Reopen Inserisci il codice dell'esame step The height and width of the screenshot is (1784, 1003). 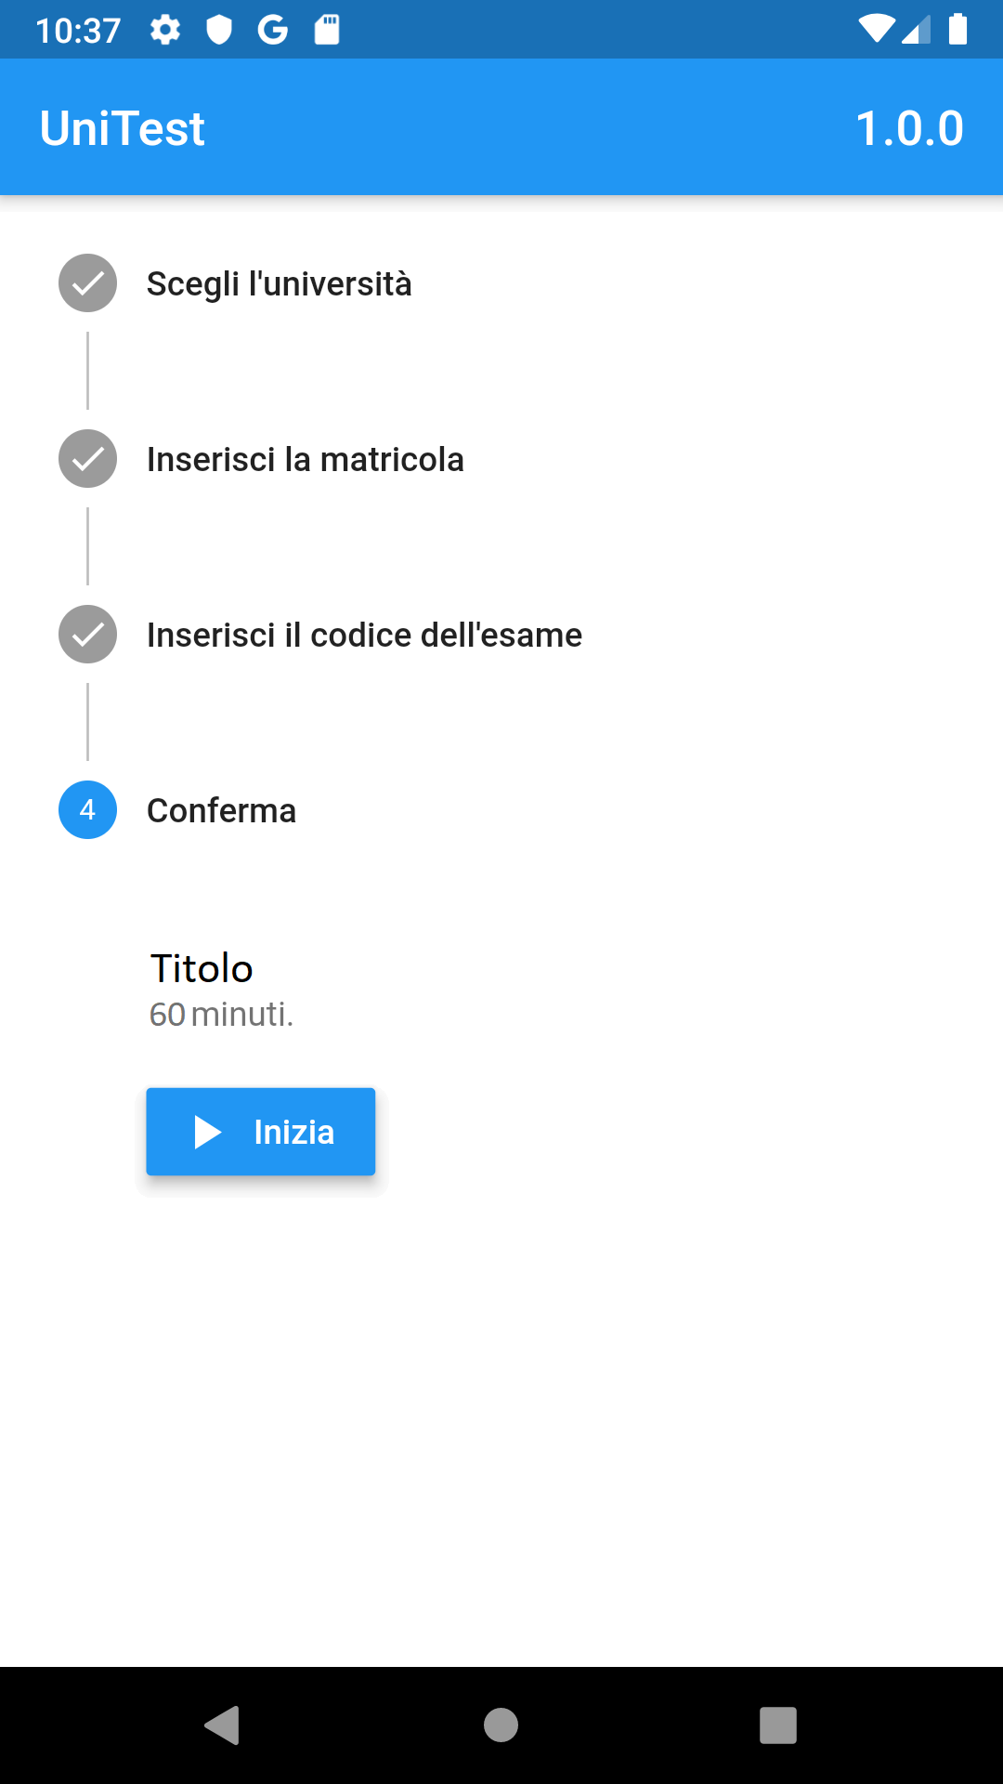point(364,635)
